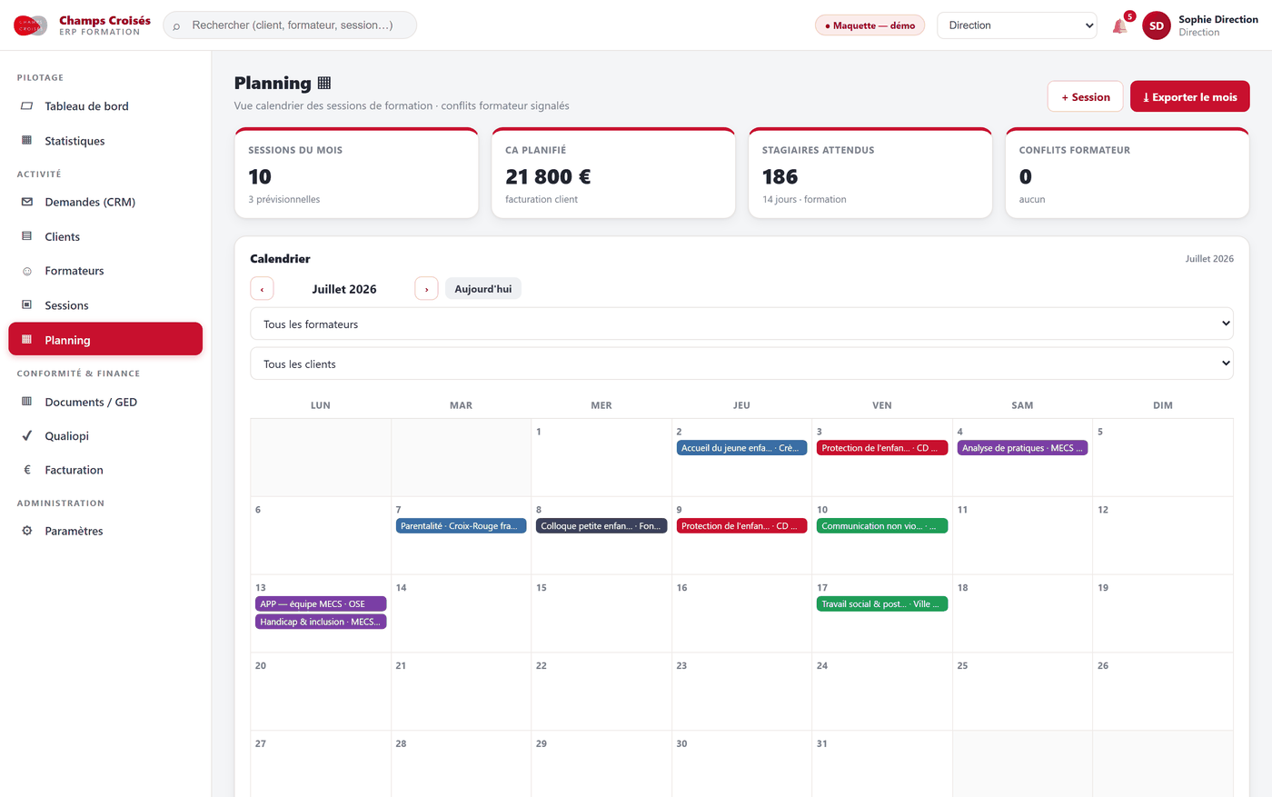This screenshot has width=1272, height=797.
Task: Go to next month arrow
Action: [x=426, y=289]
